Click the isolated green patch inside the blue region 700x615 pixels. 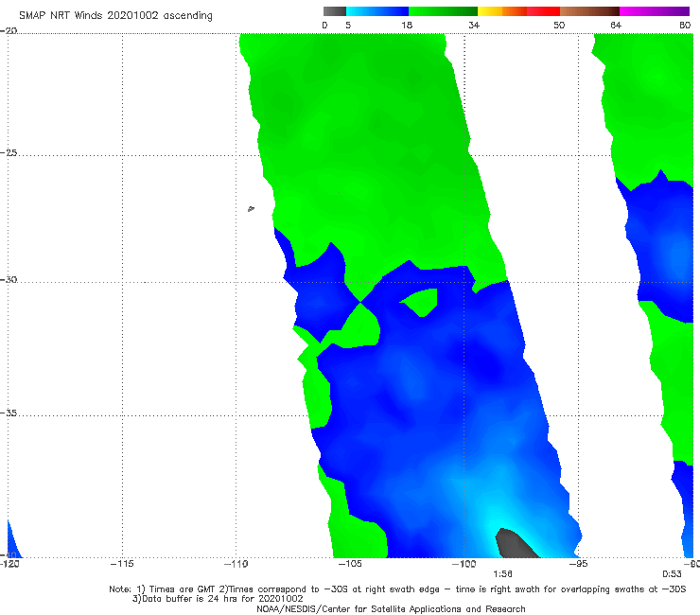click(x=420, y=302)
